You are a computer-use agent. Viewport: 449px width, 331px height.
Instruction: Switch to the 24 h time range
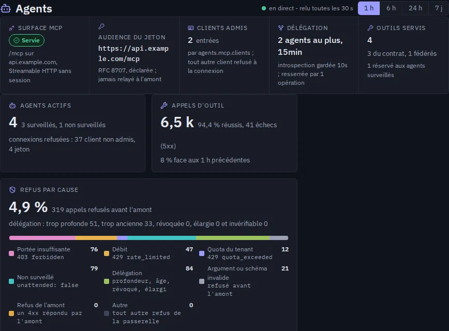pyautogui.click(x=415, y=8)
